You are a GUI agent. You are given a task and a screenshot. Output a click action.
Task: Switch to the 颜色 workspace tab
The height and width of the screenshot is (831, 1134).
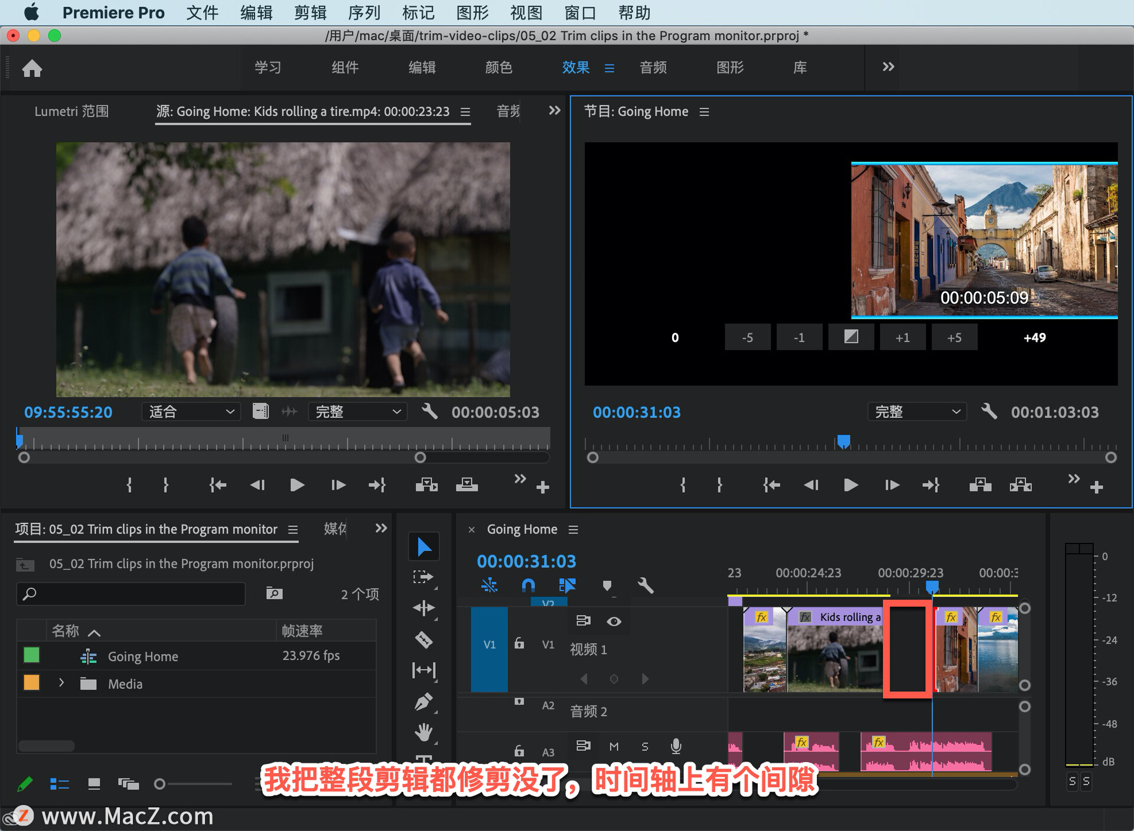pos(498,67)
